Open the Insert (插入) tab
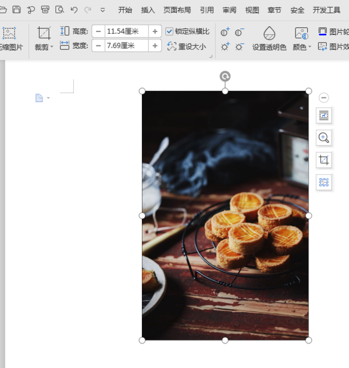 pyautogui.click(x=148, y=10)
